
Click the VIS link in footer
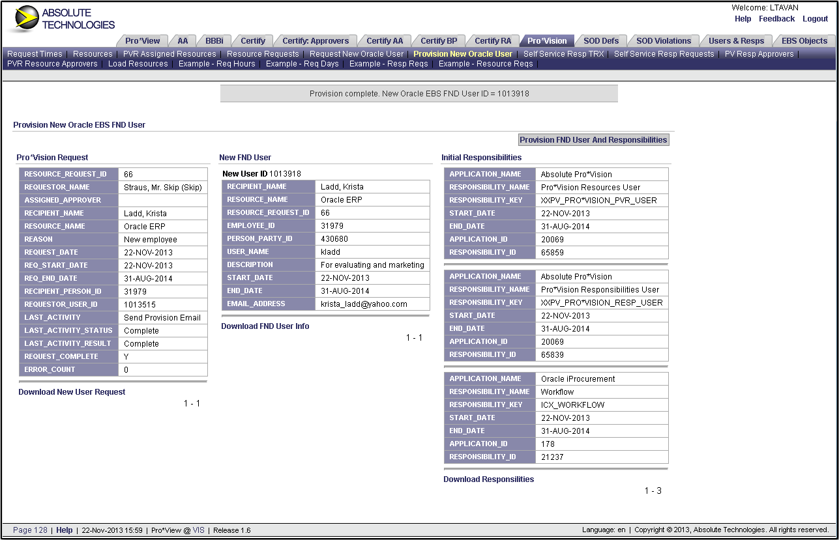pos(198,530)
